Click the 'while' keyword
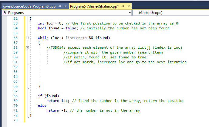Screen dimensions: 209x127 coord(43,38)
